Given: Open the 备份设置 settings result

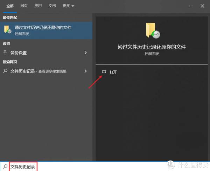Looking at the screenshot, I should click(x=19, y=53).
